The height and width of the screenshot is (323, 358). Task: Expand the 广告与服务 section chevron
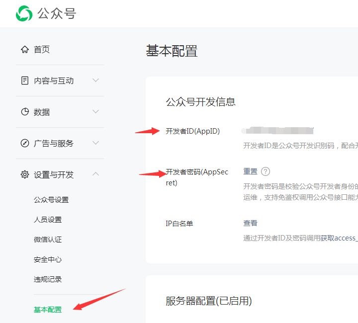[96, 143]
